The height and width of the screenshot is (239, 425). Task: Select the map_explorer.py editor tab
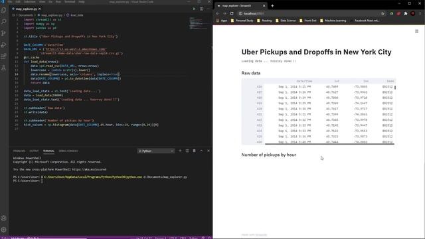(27, 9)
